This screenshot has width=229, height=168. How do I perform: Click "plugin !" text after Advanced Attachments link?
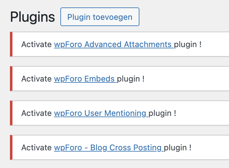[x=188, y=44]
